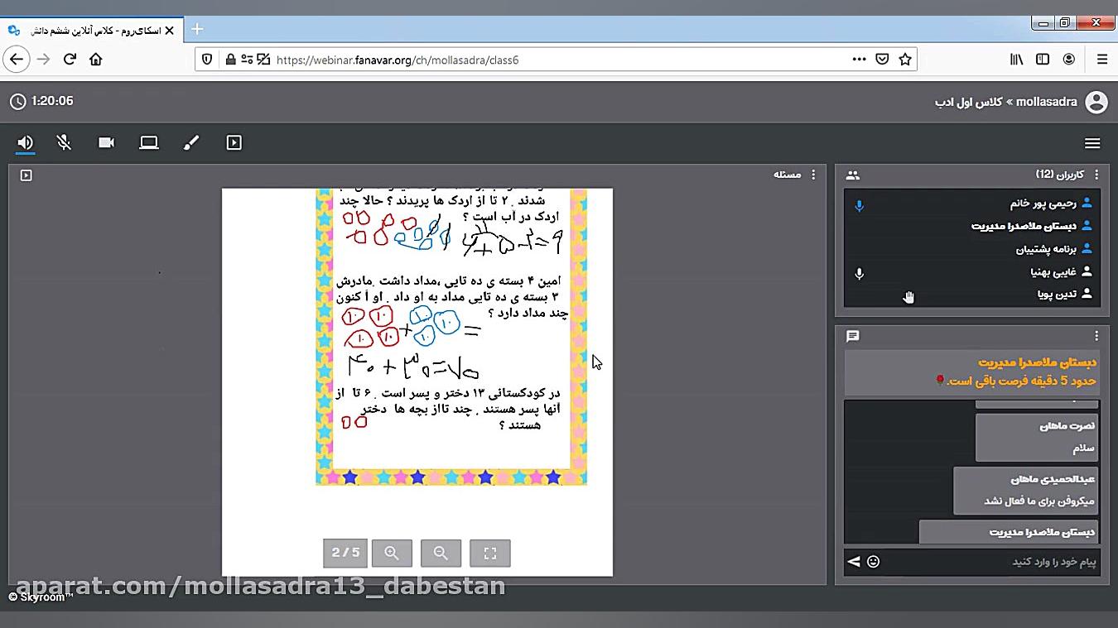This screenshot has height=628, width=1118.
Task: Click the raised hand icon beside تدین پویا
Action: pos(908,297)
